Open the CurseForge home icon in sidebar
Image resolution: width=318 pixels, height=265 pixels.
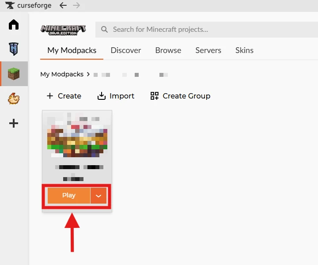14,25
